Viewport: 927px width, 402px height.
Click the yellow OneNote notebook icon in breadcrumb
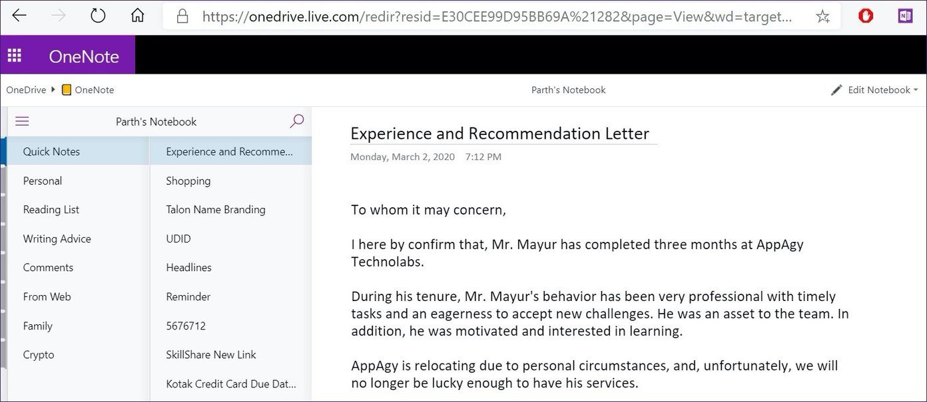coord(67,90)
